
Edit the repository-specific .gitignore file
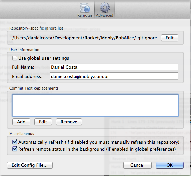point(170,38)
